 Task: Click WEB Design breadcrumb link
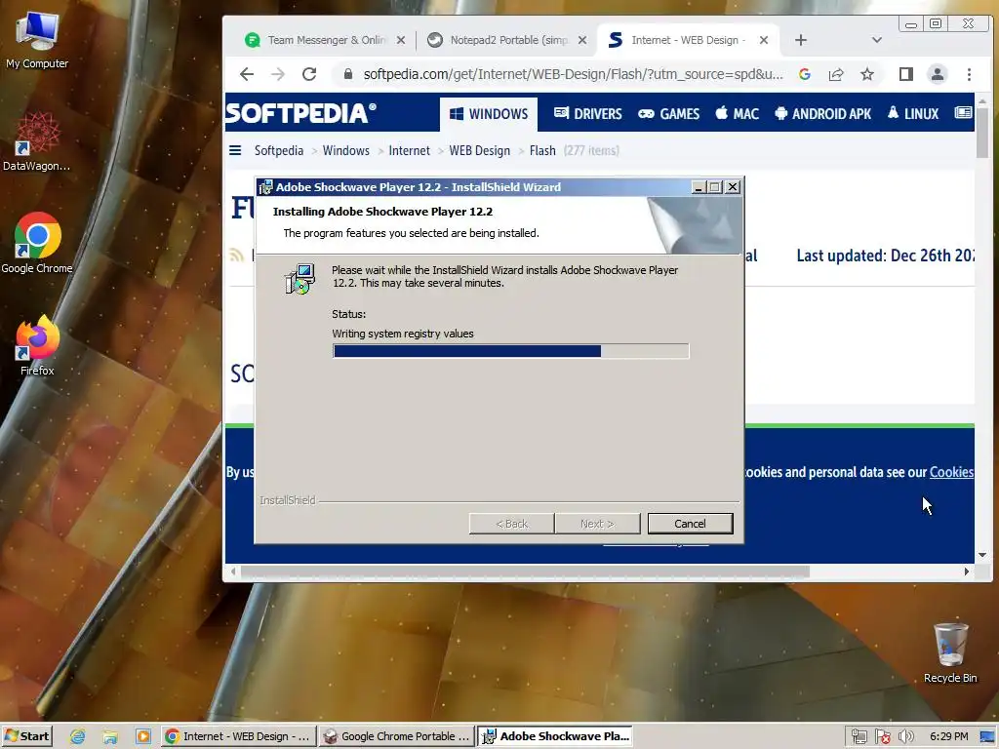(480, 151)
